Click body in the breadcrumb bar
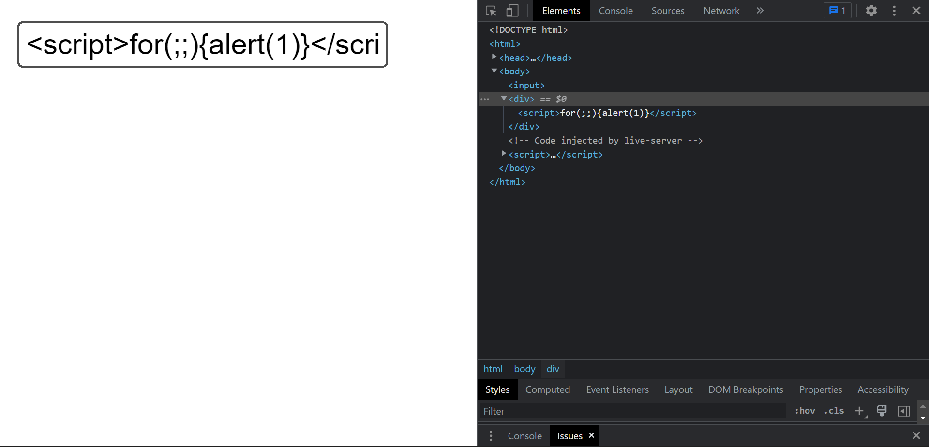 pyautogui.click(x=524, y=369)
